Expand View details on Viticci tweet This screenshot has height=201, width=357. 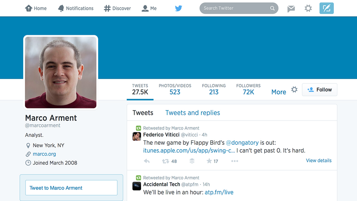click(x=319, y=161)
